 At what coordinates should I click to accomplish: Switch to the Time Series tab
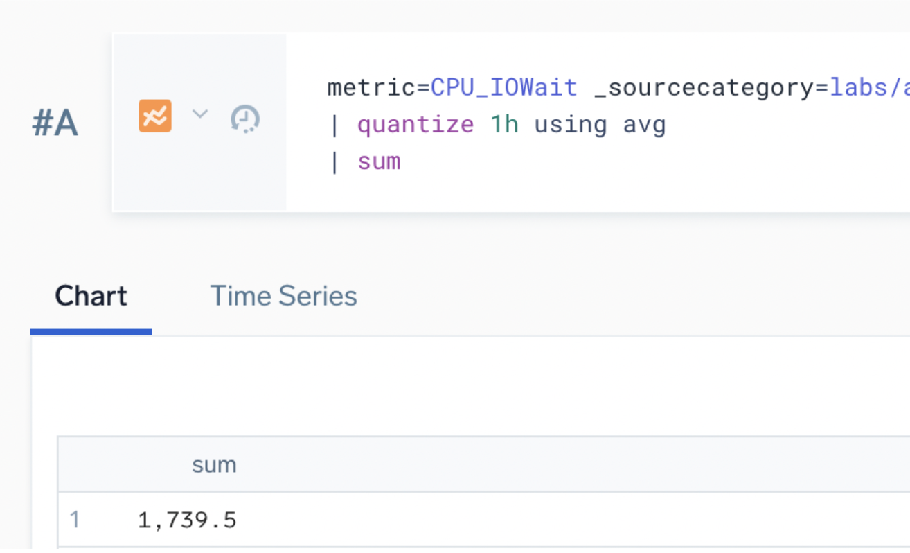pos(283,295)
